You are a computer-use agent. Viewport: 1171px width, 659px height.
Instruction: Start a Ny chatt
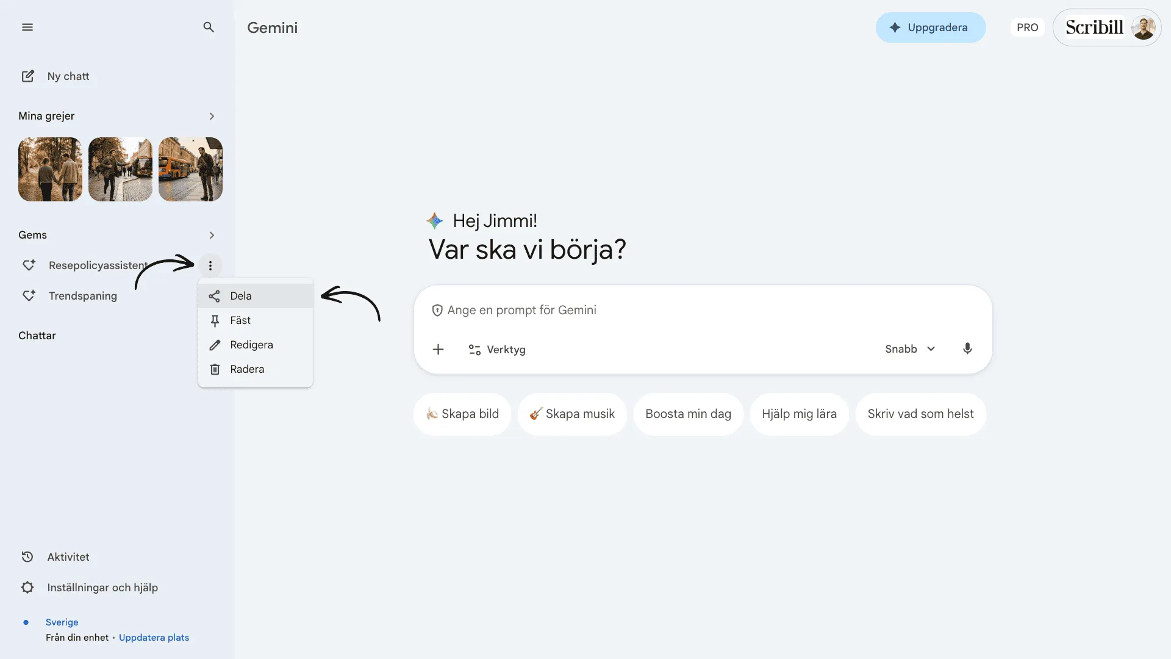(x=68, y=76)
